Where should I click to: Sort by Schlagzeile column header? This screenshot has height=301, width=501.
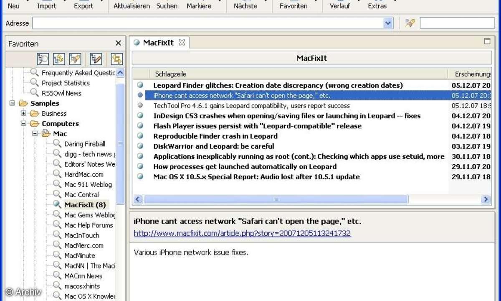(170, 74)
